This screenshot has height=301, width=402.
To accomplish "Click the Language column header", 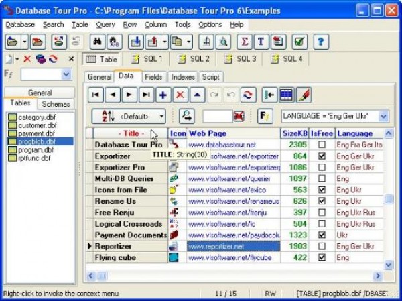I will pos(359,133).
